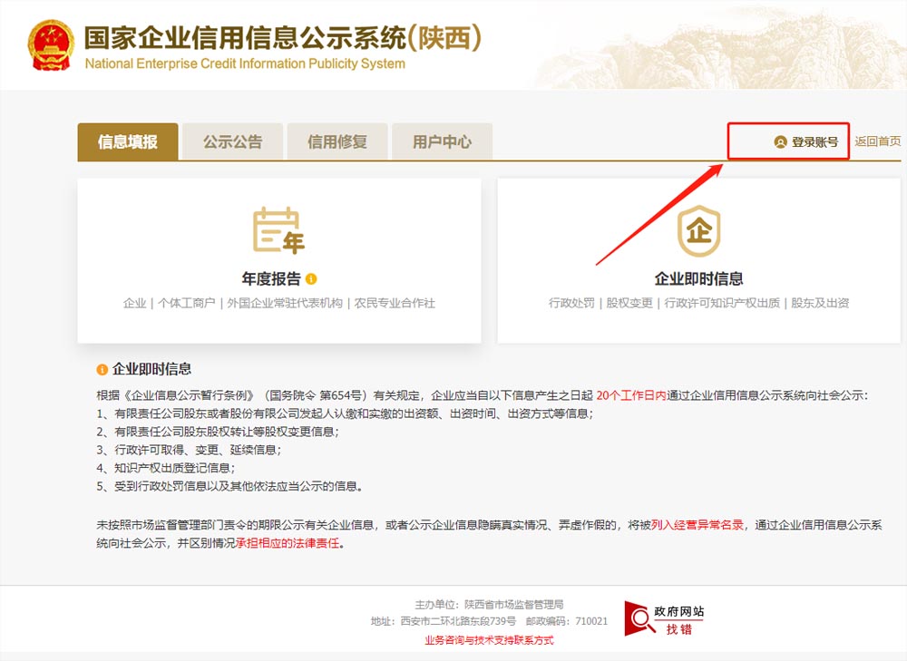Open the annual report calendar icon

point(278,230)
